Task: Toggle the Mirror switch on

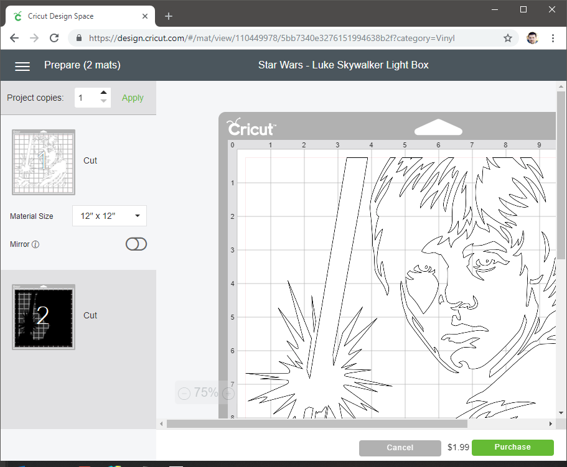Action: tap(136, 244)
